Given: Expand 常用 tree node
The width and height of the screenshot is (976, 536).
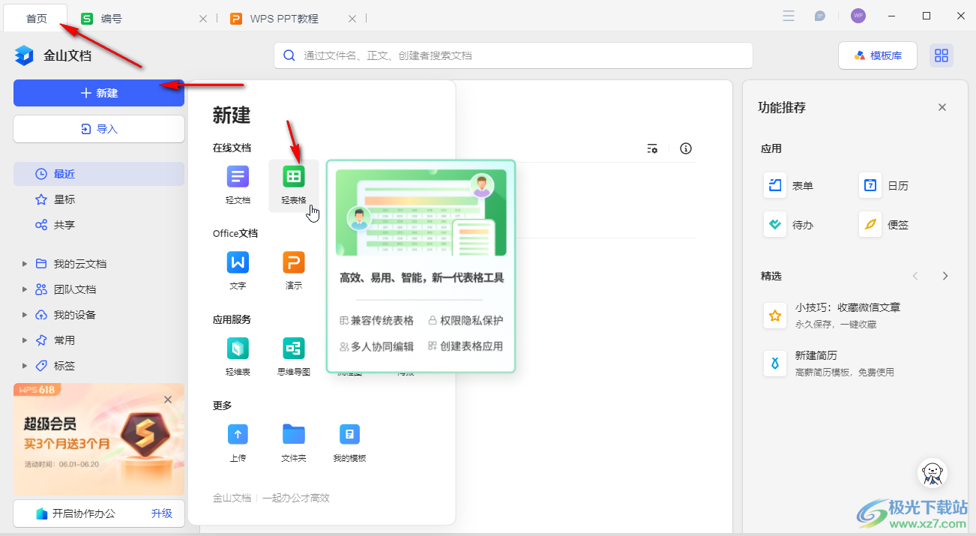Looking at the screenshot, I should point(25,340).
